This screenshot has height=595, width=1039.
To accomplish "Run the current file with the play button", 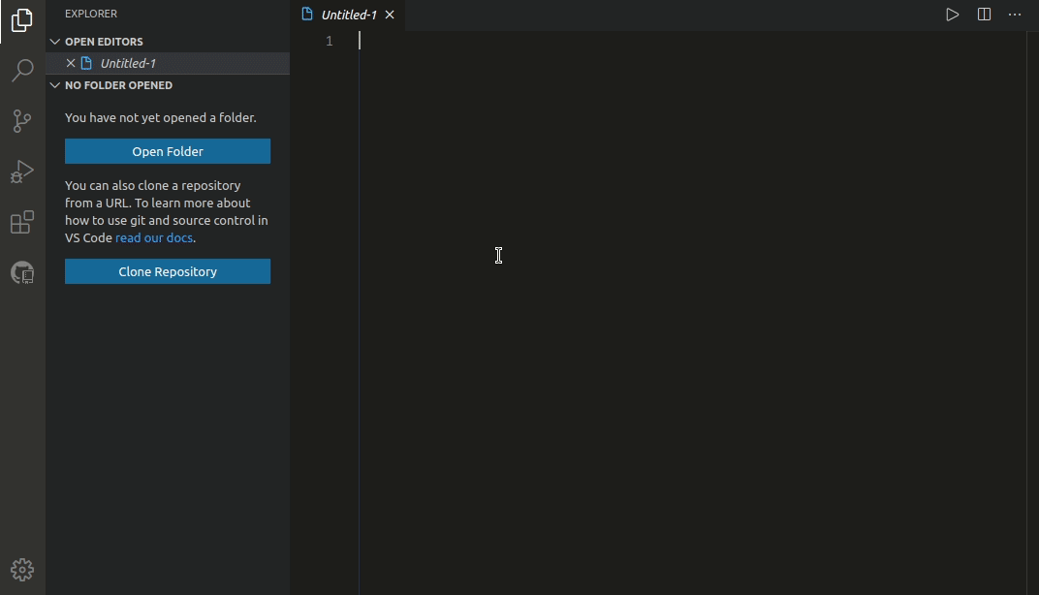I will pos(952,15).
